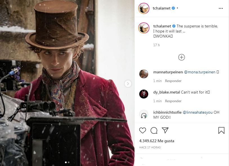
Task: Open the dy_blake.metal commenter avatar
Action: (144, 94)
